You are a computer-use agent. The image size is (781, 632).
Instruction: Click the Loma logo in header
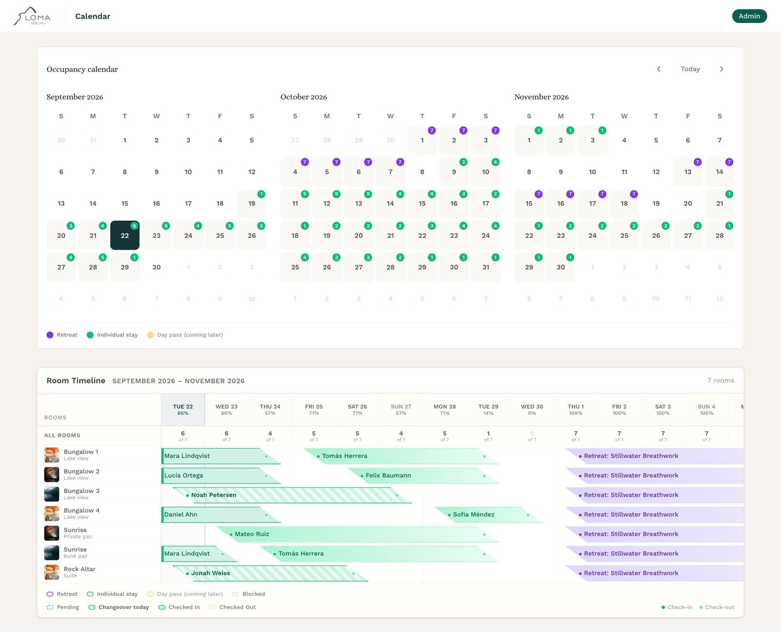tap(32, 16)
